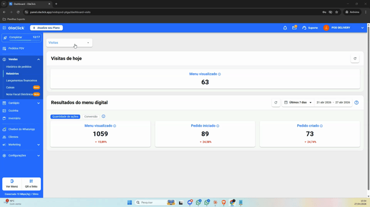This screenshot has width=370, height=207.
Task: Refresh Resultados do menu digital
Action: (x=276, y=102)
